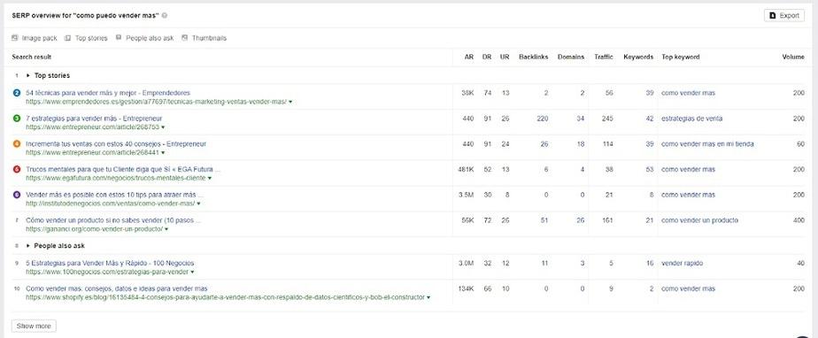The image size is (818, 338).
Task: Click the UR column header
Action: coord(505,57)
